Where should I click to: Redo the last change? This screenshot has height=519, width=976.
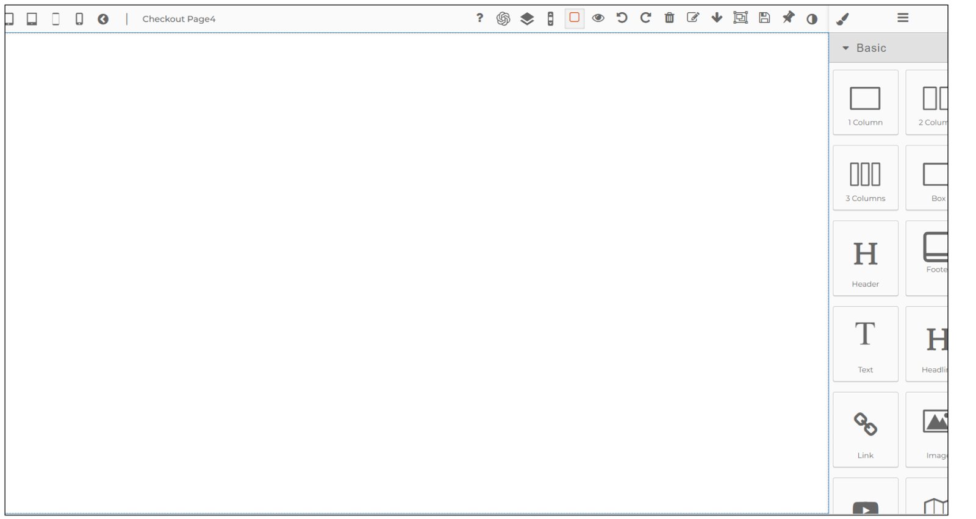coord(645,18)
